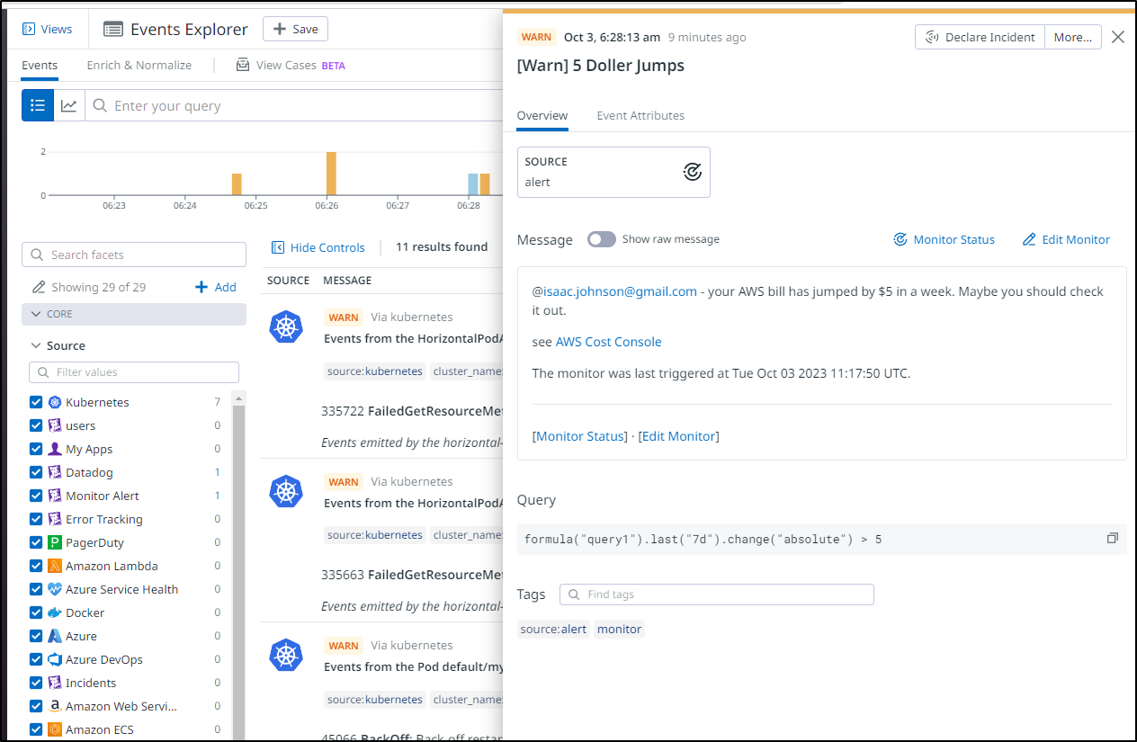Uncheck the Datadog source checkbox
This screenshot has height=742, width=1137.
[36, 472]
